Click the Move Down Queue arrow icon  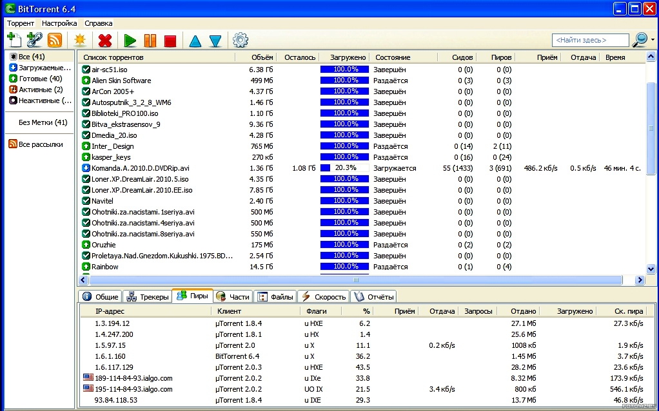(215, 41)
